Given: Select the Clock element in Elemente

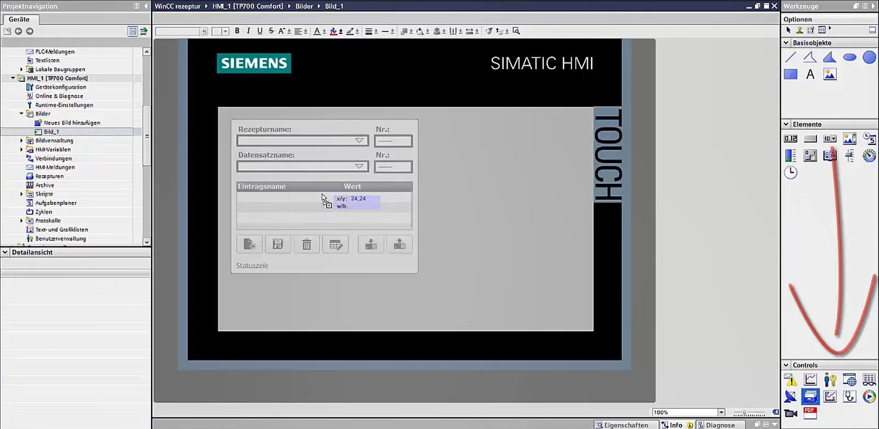Looking at the screenshot, I should 791,172.
